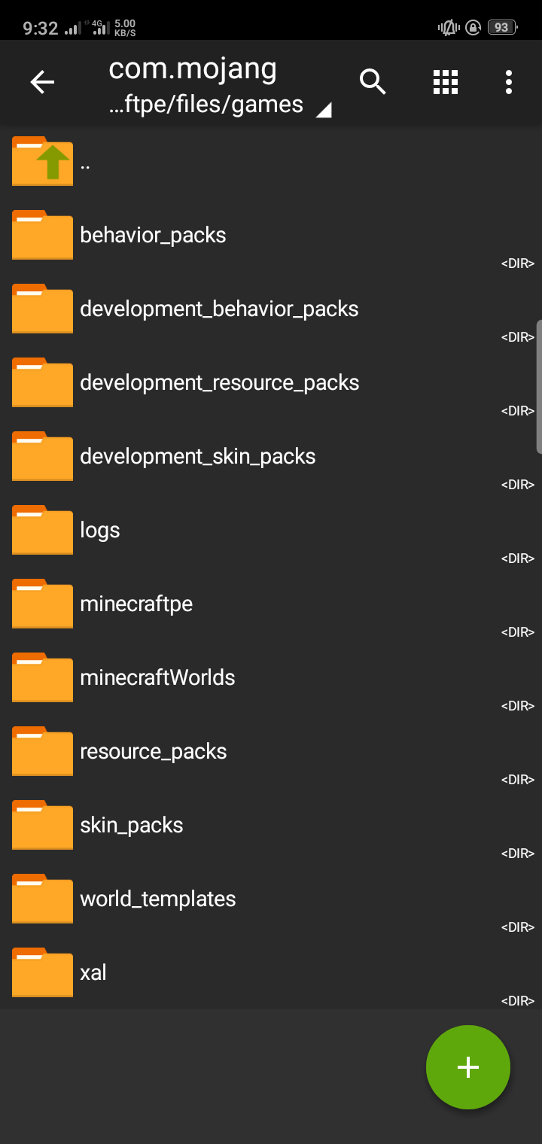Open the xal folder
The height and width of the screenshot is (1144, 542).
point(271,972)
